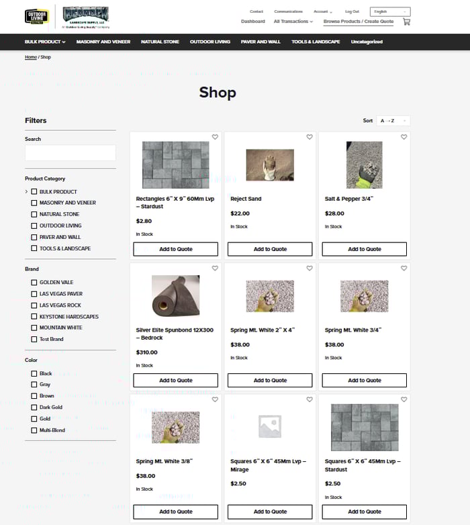Favorite Rectangles 6" X 9" Stardust with heart icon
470x525 pixels.
click(x=215, y=137)
